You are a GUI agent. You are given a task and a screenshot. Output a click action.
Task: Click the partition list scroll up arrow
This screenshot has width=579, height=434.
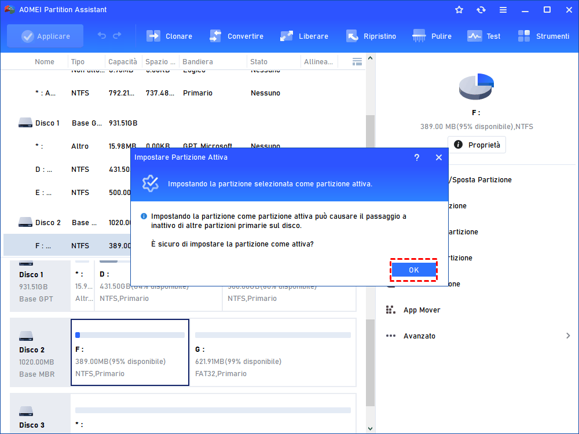(371, 58)
